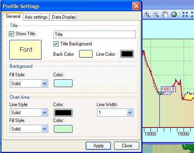
Task: Expand the Line Width dropdown
Action: click(115, 113)
